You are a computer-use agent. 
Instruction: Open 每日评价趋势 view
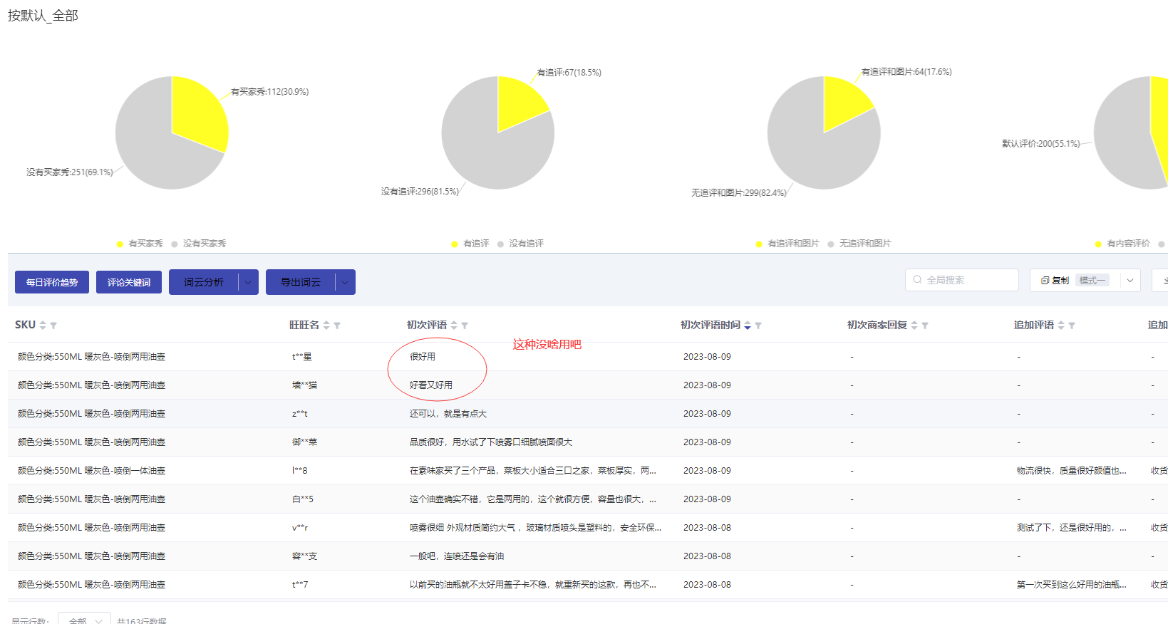[52, 282]
